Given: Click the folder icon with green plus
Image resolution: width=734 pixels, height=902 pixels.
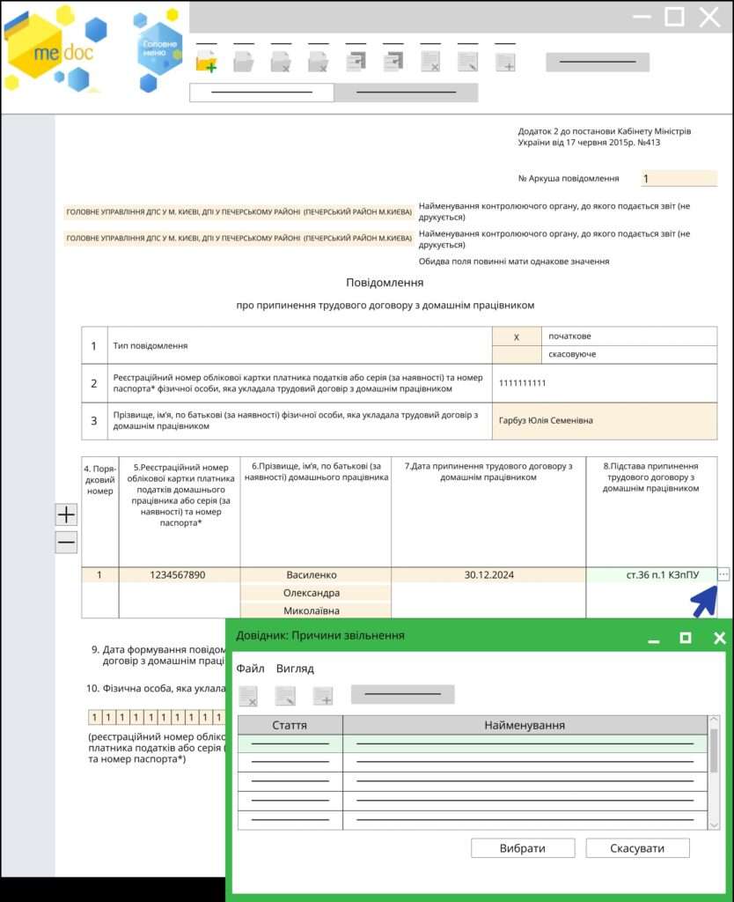Looking at the screenshot, I should pos(206,62).
